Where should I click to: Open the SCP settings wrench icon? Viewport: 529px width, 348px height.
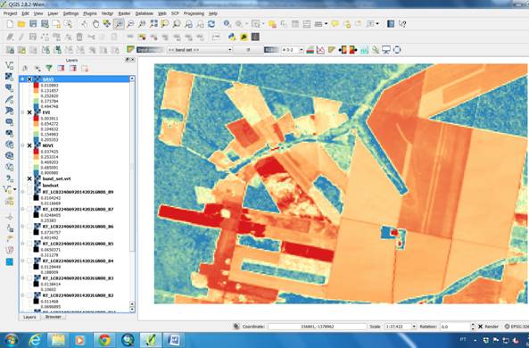pos(376,50)
